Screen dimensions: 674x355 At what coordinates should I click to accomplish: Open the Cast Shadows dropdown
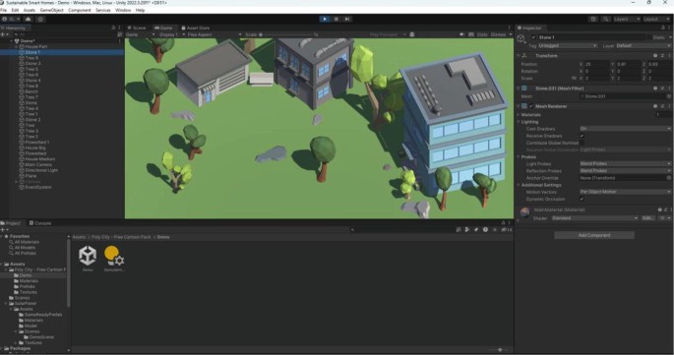click(x=625, y=129)
